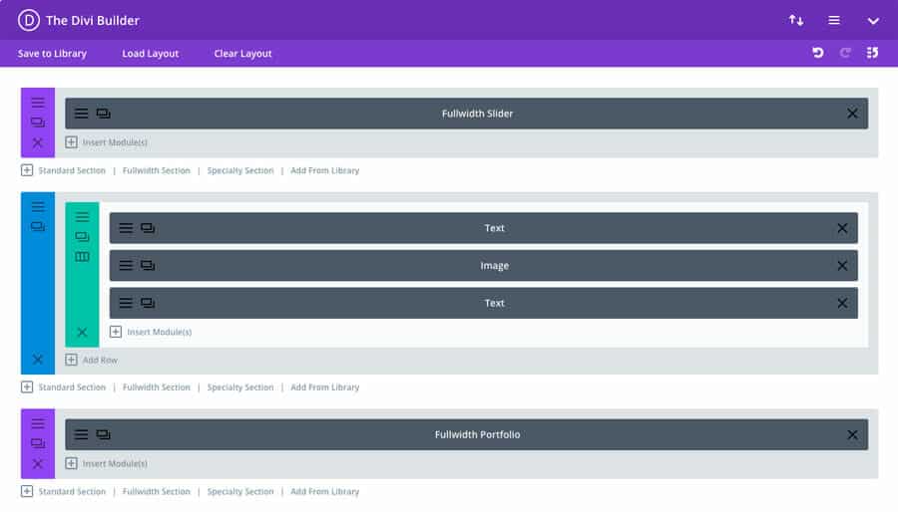Clone the blue standard section
This screenshot has height=512, width=898.
pyautogui.click(x=38, y=227)
